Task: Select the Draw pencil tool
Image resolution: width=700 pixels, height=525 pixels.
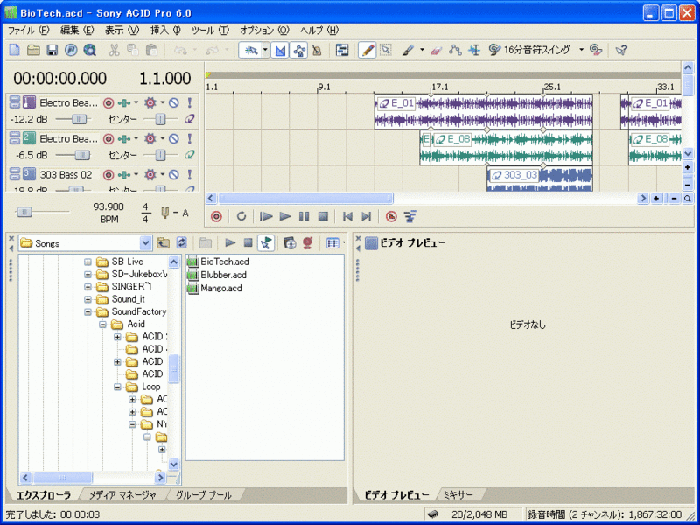Action: [367, 50]
